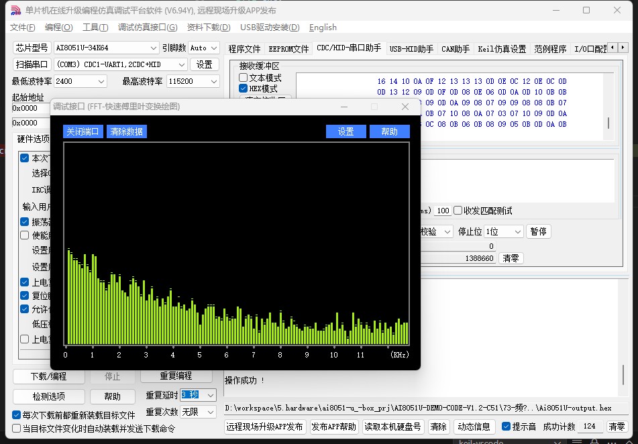This screenshot has width=638, height=444.
Task: Expand the 停止位 1位 dropdown
Action: (x=504, y=231)
